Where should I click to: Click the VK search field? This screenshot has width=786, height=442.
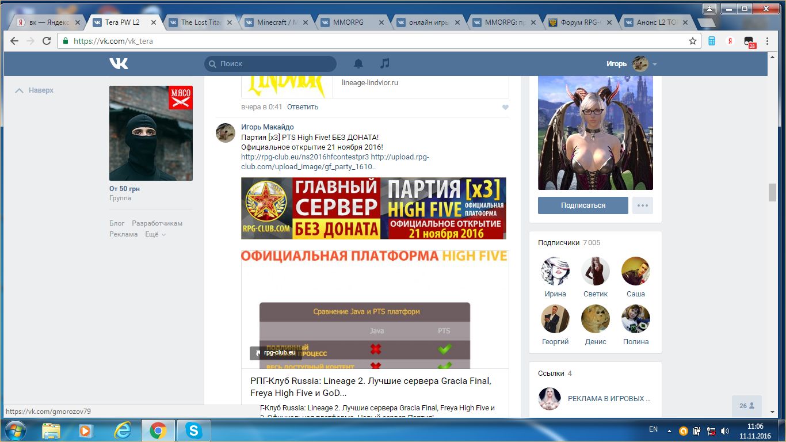pyautogui.click(x=270, y=64)
